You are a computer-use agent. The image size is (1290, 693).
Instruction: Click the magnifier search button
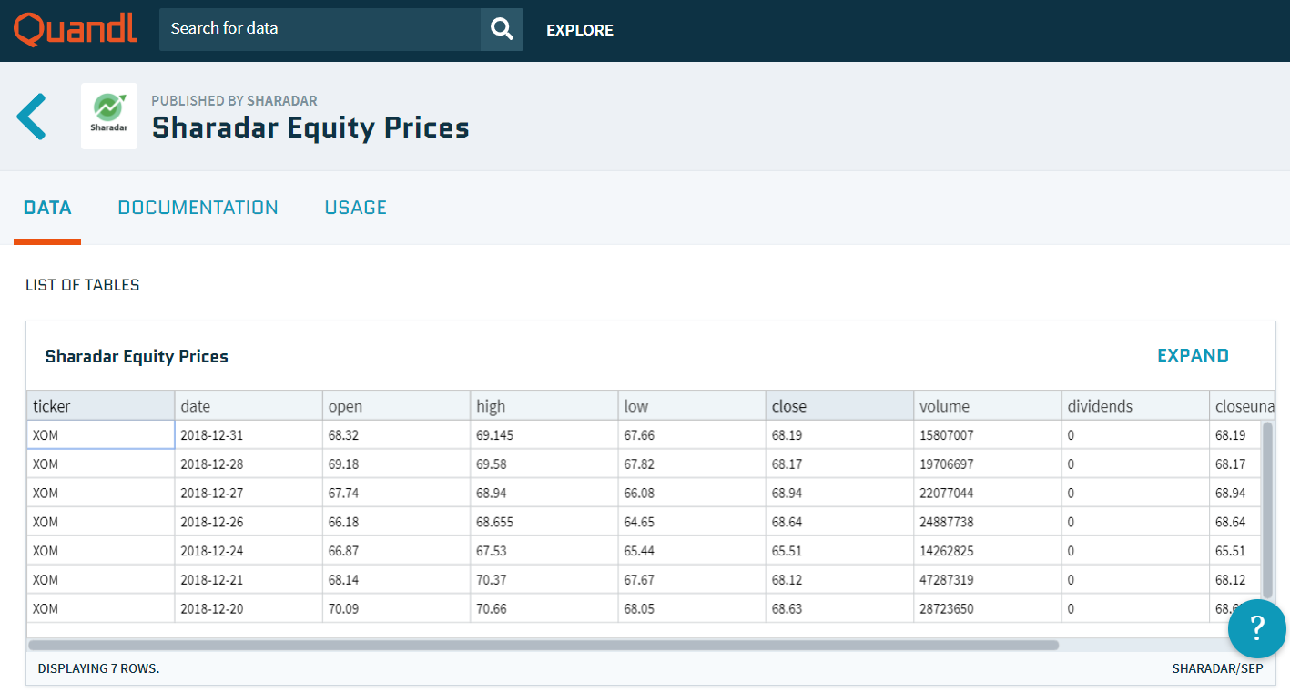point(502,29)
